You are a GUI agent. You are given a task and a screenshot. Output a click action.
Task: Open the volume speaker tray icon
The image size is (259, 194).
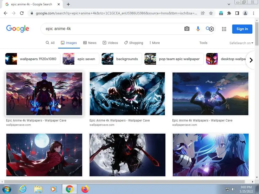tap(233, 189)
